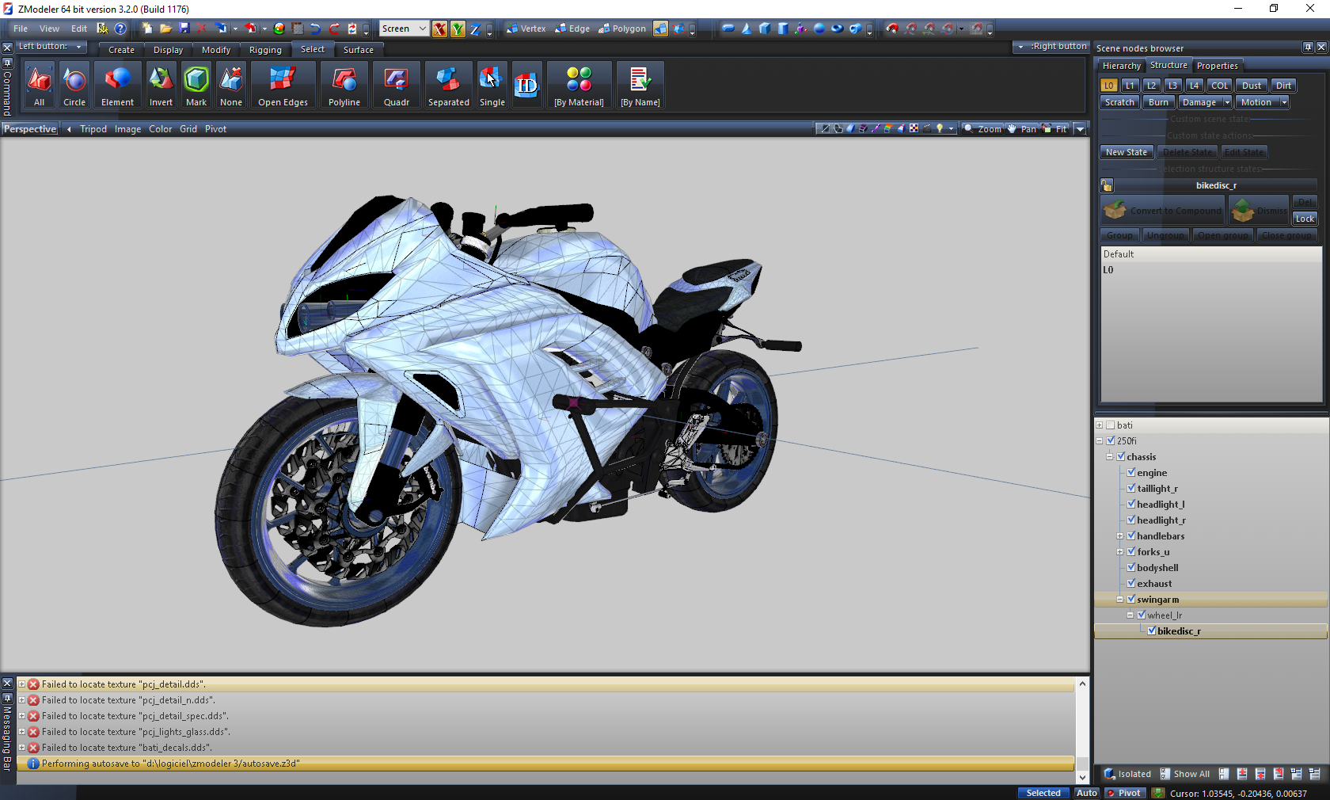The image size is (1330, 800).
Task: Click the New State button
Action: [x=1126, y=152]
